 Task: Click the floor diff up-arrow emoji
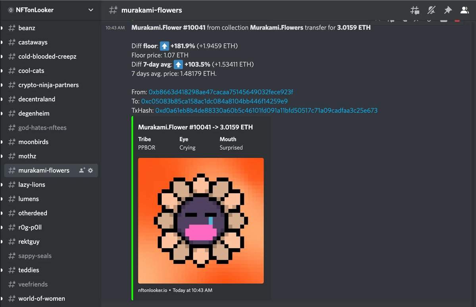pos(164,46)
